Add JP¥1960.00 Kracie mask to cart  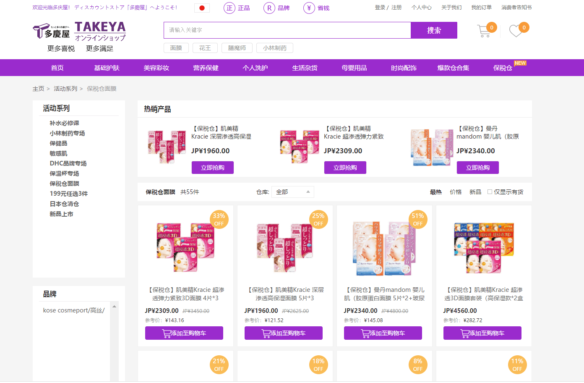[284, 333]
